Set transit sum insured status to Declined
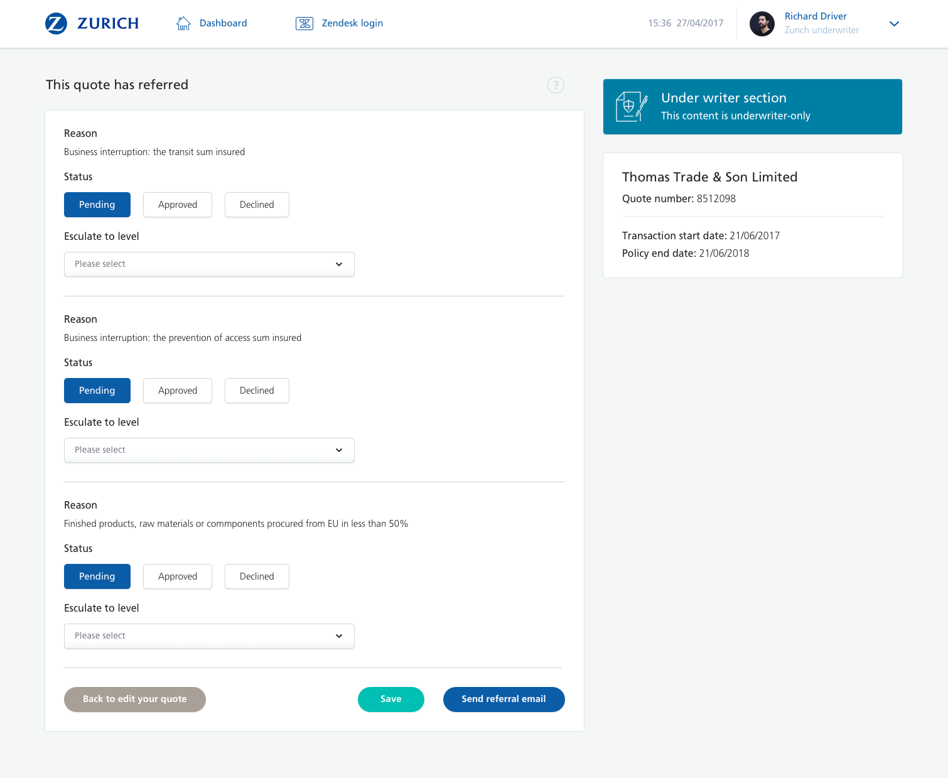The image size is (948, 778). coord(257,205)
